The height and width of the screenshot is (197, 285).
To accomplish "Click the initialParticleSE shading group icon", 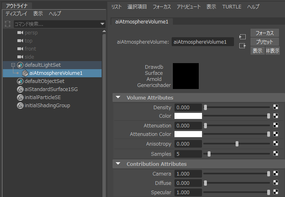I will (20, 97).
